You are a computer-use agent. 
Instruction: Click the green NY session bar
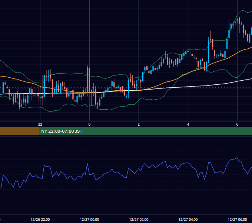145,131
